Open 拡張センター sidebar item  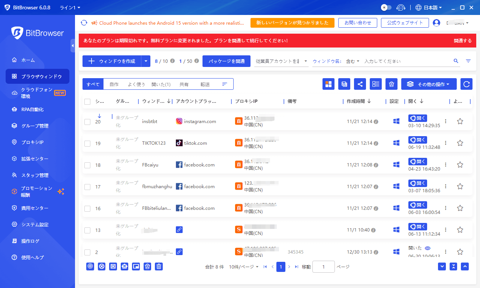[x=37, y=159]
